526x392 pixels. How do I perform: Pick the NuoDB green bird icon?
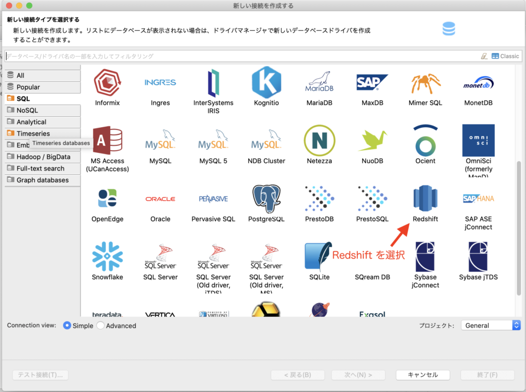tap(373, 140)
